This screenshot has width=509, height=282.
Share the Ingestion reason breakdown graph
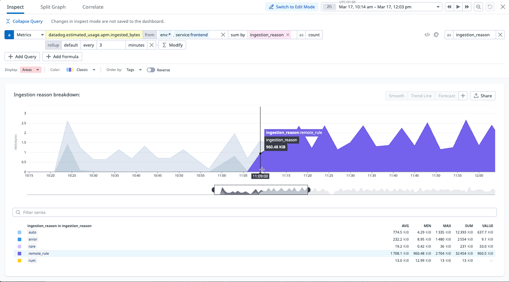[x=483, y=96]
